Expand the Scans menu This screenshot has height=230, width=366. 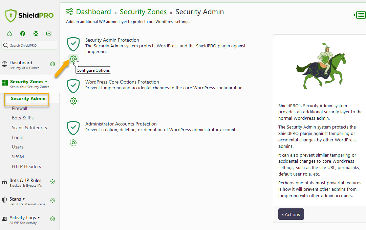point(17,199)
